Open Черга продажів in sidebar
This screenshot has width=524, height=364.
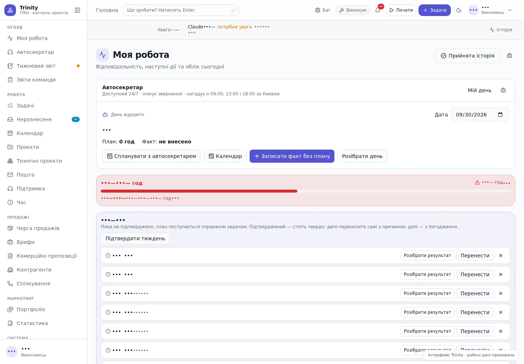coord(44,228)
